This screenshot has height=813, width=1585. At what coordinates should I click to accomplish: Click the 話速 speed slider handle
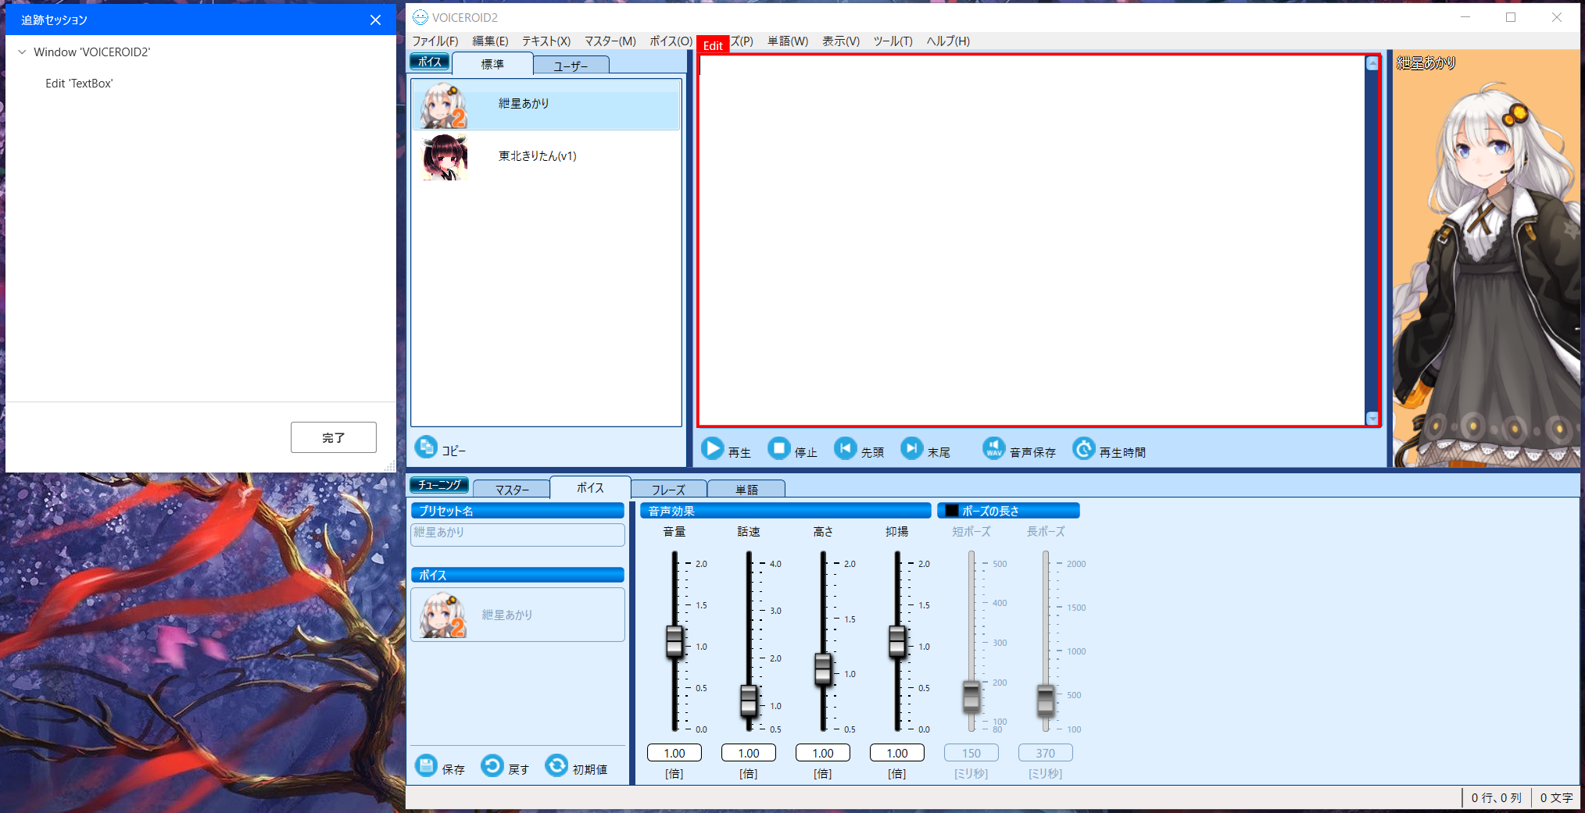(x=749, y=701)
